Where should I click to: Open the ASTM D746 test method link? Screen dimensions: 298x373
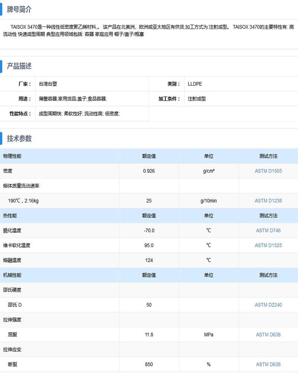tap(268, 230)
